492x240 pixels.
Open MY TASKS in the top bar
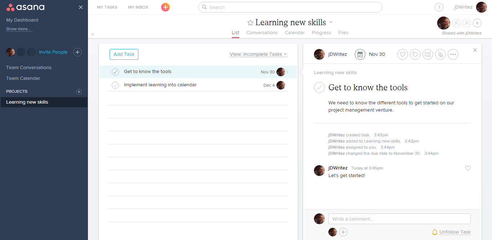point(107,7)
